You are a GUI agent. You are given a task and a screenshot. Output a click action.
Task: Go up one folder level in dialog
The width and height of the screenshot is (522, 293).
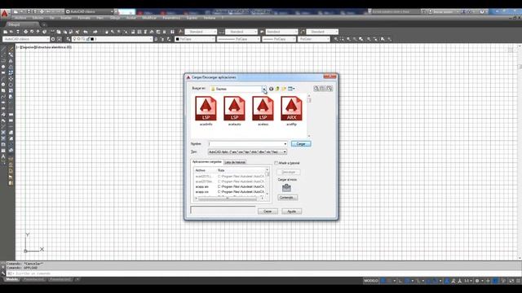click(x=277, y=89)
